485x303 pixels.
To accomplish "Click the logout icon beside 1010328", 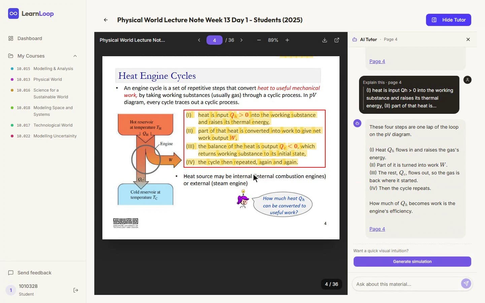I will 76,290.
